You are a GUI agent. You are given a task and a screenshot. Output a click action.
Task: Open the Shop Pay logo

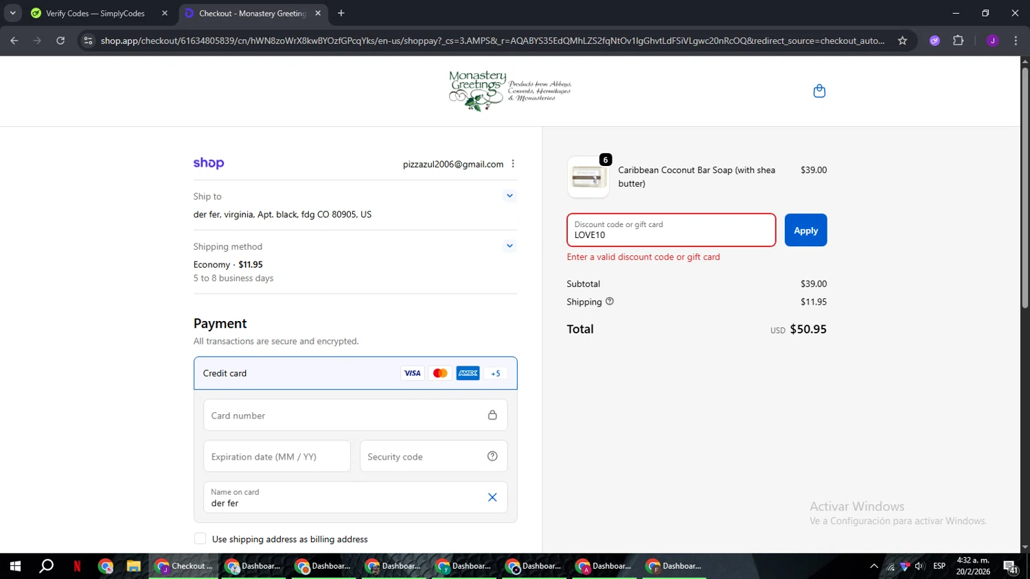click(209, 163)
